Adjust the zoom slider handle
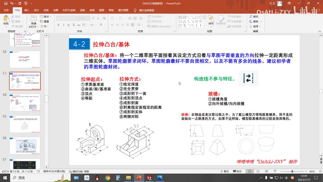The width and height of the screenshot is (323, 182). [x=292, y=171]
